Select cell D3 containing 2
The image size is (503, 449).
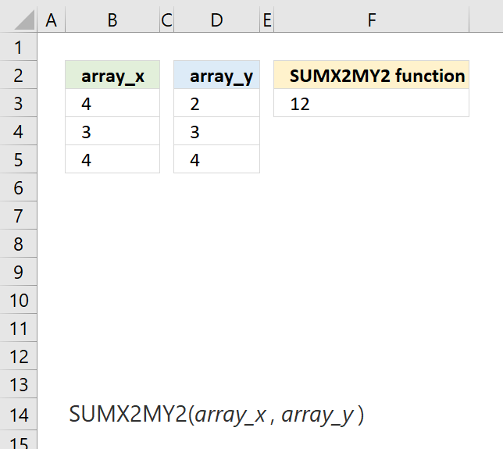216,103
